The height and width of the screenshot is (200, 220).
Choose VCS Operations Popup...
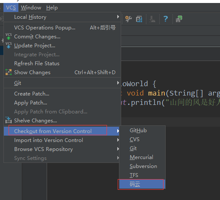click(62, 28)
